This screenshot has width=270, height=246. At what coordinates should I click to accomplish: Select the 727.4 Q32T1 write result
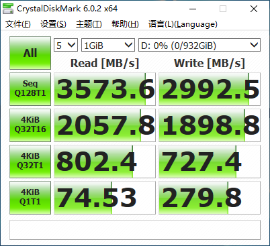click(210, 162)
